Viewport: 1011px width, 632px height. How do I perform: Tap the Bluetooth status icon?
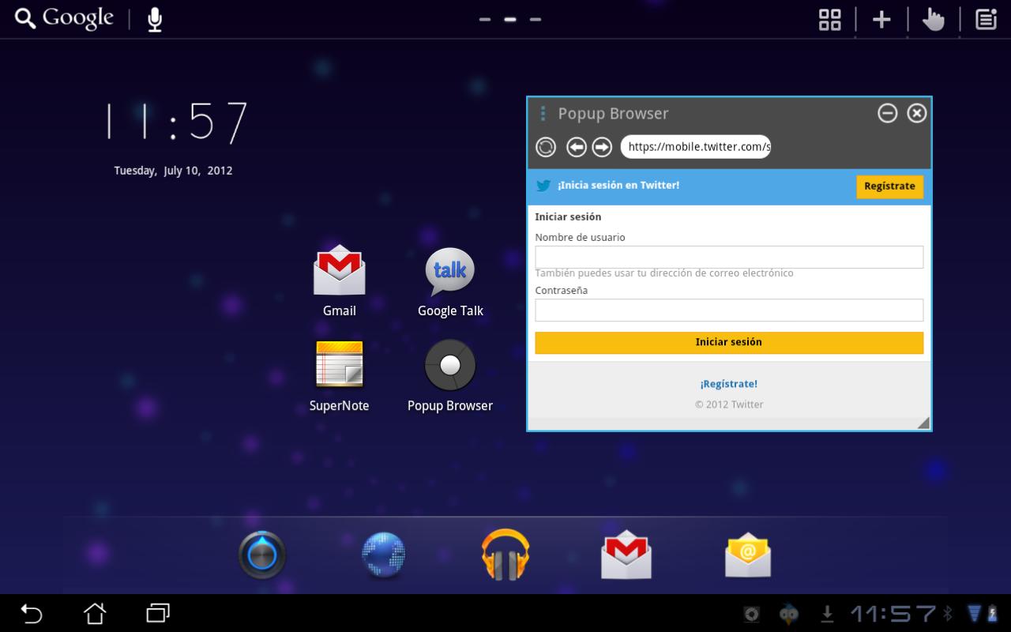tap(949, 614)
